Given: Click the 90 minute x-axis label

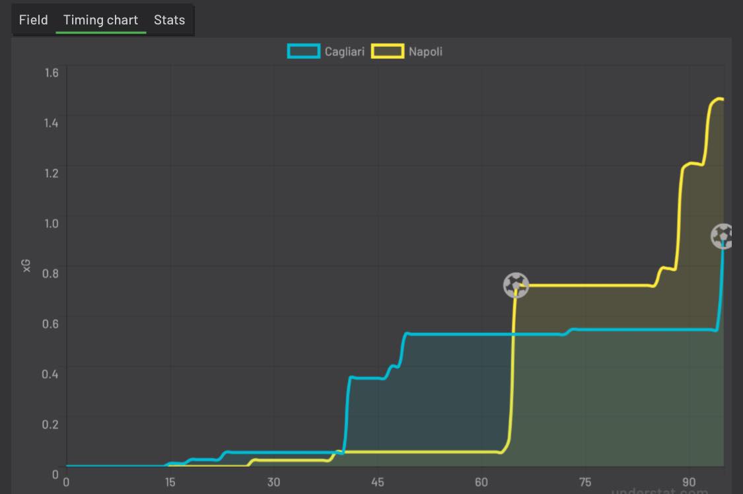Looking at the screenshot, I should pos(689,482).
